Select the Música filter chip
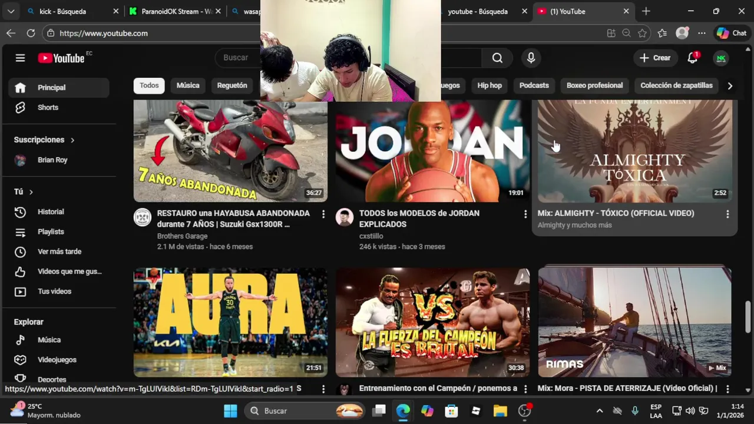 (188, 85)
